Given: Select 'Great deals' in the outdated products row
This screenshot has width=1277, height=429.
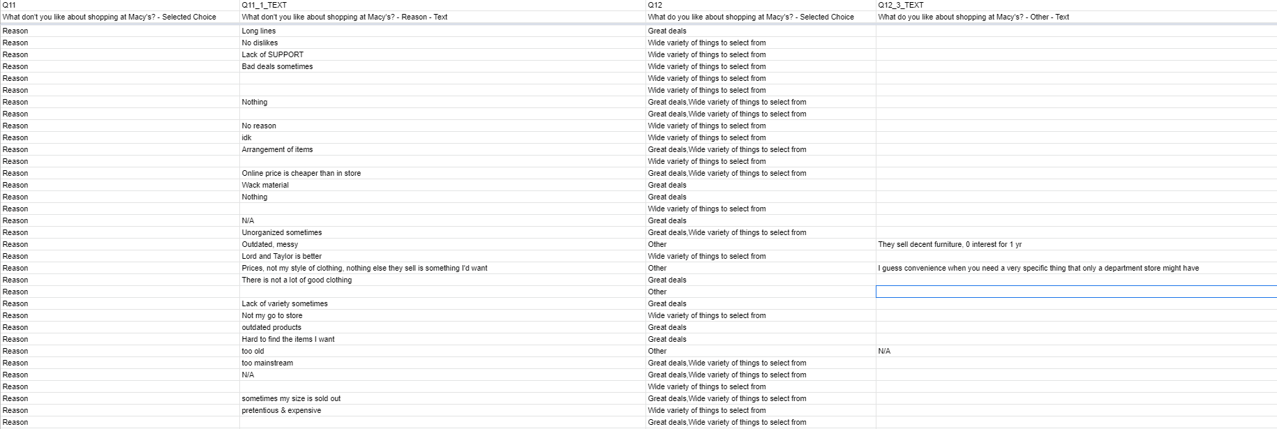Looking at the screenshot, I should [761, 327].
